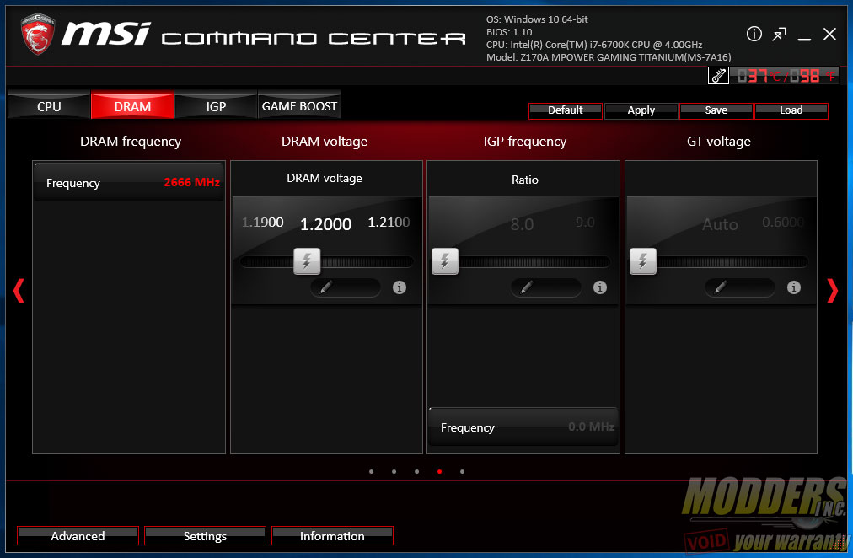853x558 pixels.
Task: Open the info icon in title bar
Action: (754, 34)
